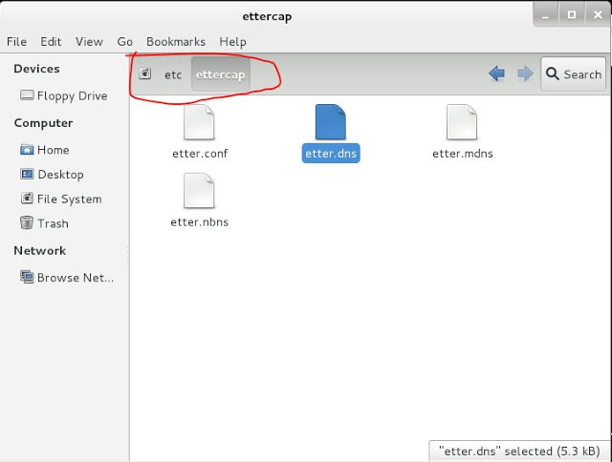Click the highlighted etter.dns file name
The height and width of the screenshot is (462, 612).
pos(331,154)
